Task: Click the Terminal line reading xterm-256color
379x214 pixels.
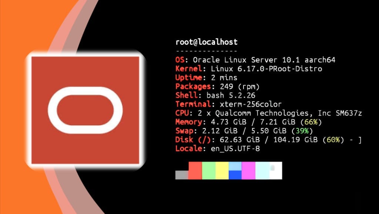Action: pos(228,104)
